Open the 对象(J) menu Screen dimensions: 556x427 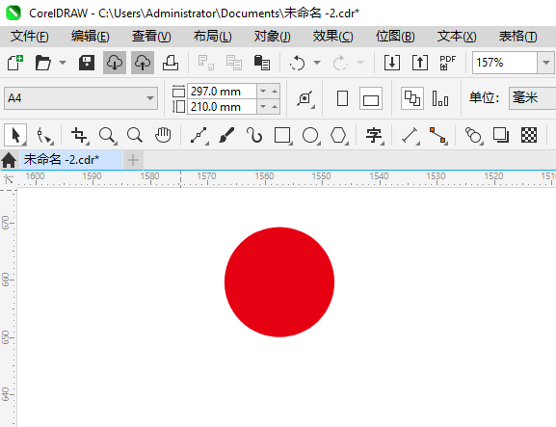pos(273,37)
